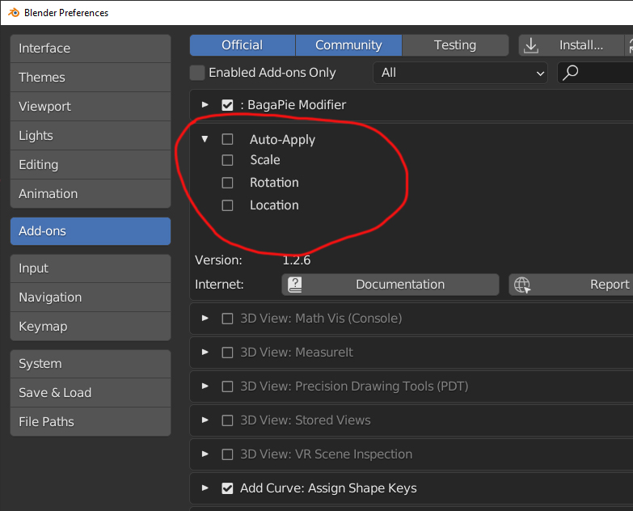Viewport: 633px width, 511px height.
Task: Expand the BagaPie Modifier add-on details
Action: coord(205,104)
